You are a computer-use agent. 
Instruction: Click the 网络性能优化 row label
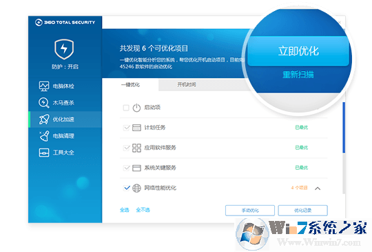[x=160, y=188]
